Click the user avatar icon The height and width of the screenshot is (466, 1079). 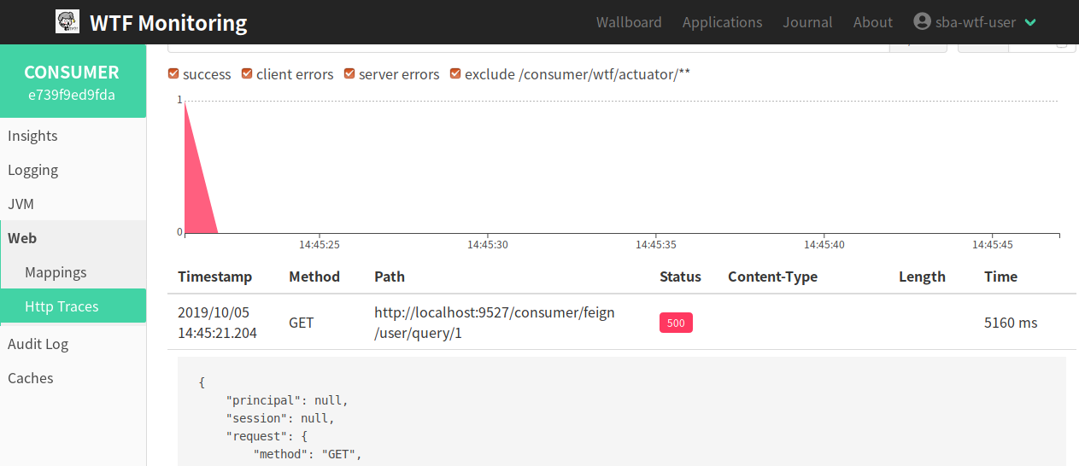click(x=921, y=22)
